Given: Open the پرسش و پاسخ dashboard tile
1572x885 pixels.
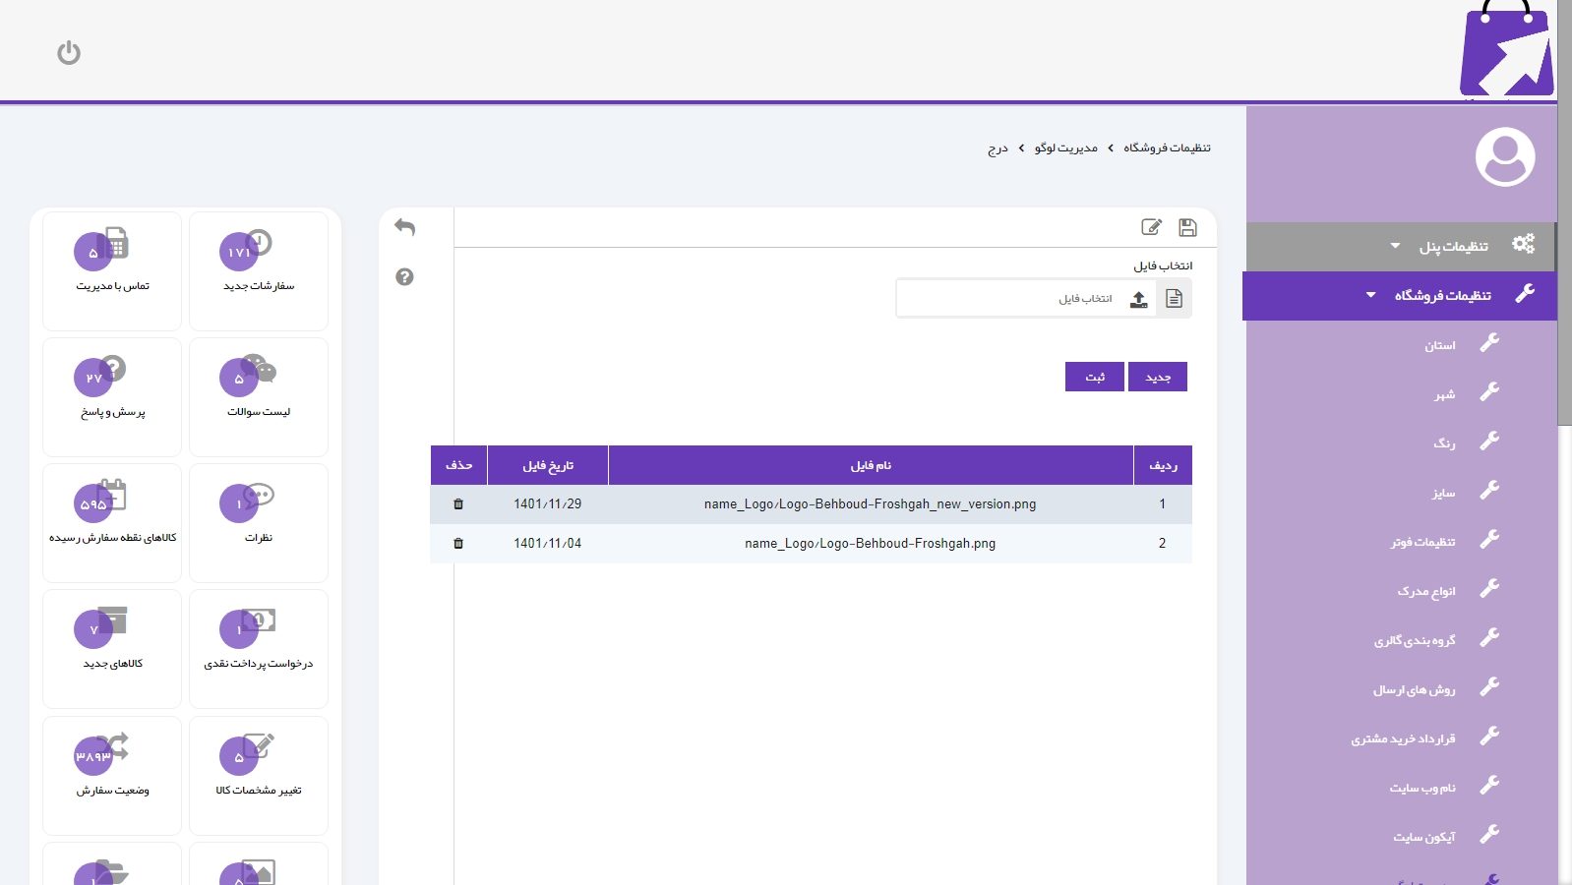Looking at the screenshot, I should pyautogui.click(x=112, y=396).
